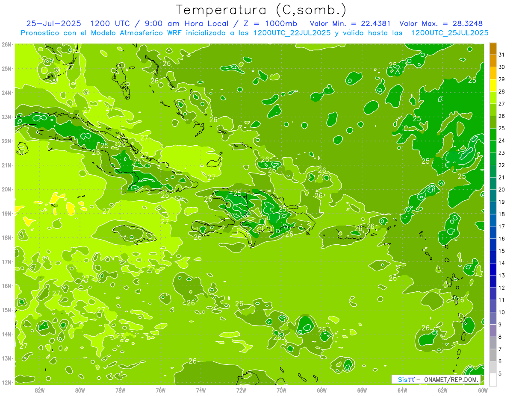The image size is (513, 396).
Task: Click the '25N' latitude axis label
Action: pos(6,68)
